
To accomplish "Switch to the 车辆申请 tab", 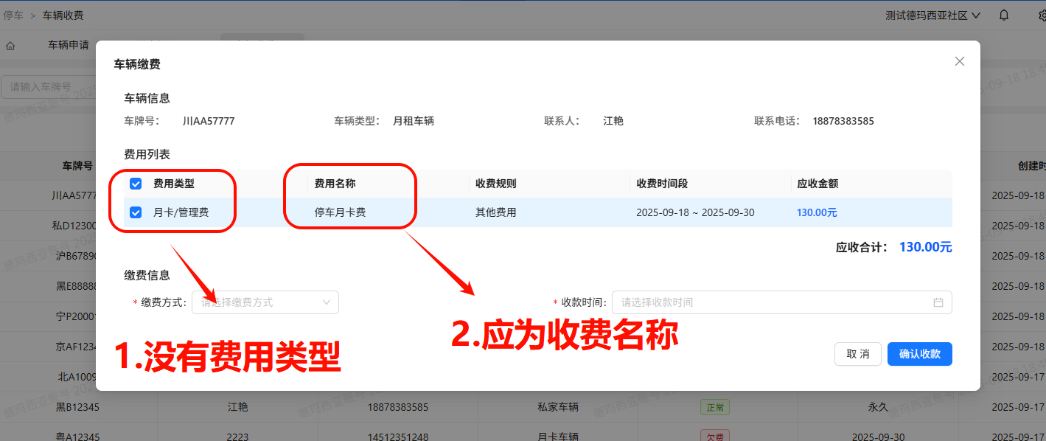I will coord(69,45).
